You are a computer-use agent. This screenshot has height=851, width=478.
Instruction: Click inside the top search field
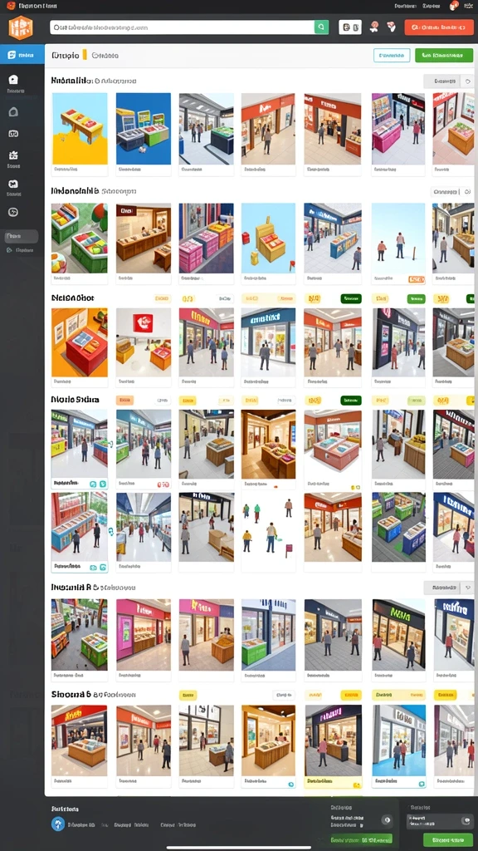point(182,27)
